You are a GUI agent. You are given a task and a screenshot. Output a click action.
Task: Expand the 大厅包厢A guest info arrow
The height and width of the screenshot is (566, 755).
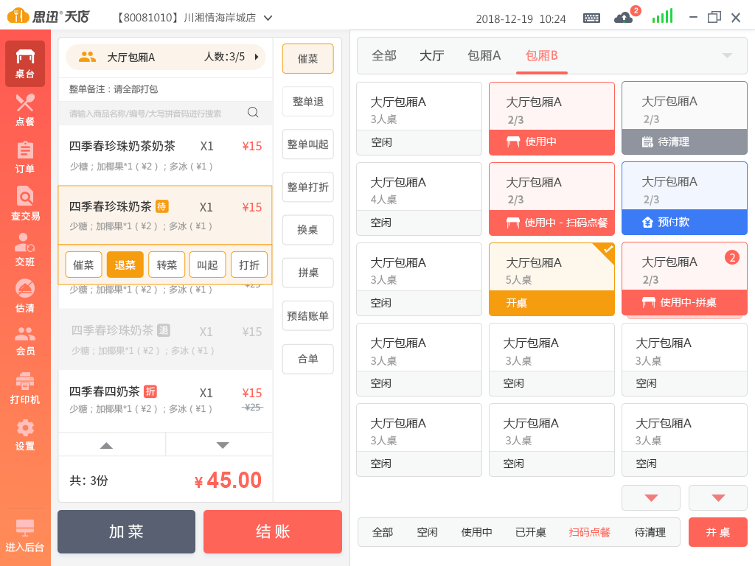pyautogui.click(x=257, y=57)
